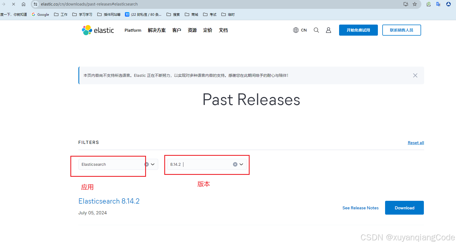
Task: Go forward in browser history
Action: (x=4, y=4)
